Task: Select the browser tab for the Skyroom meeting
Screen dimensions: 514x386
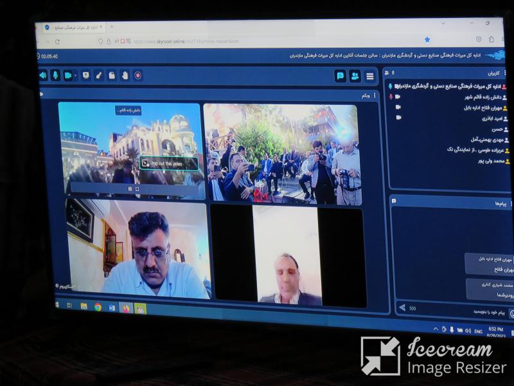Action: click(74, 27)
